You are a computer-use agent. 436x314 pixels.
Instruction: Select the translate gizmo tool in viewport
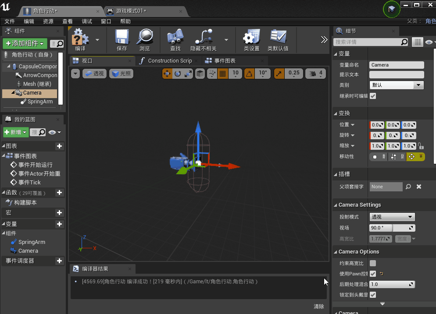[x=167, y=74]
